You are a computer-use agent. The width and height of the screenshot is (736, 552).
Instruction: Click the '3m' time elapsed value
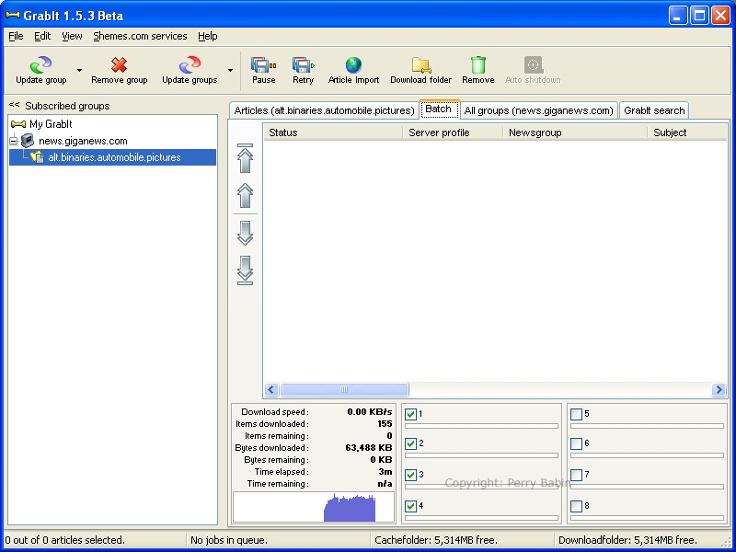point(385,472)
